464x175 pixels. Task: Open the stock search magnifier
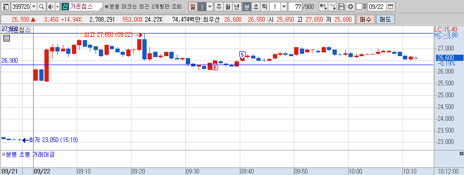pos(42,6)
